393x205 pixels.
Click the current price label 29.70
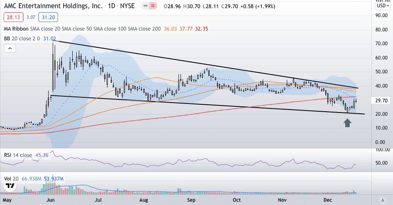tap(381, 101)
